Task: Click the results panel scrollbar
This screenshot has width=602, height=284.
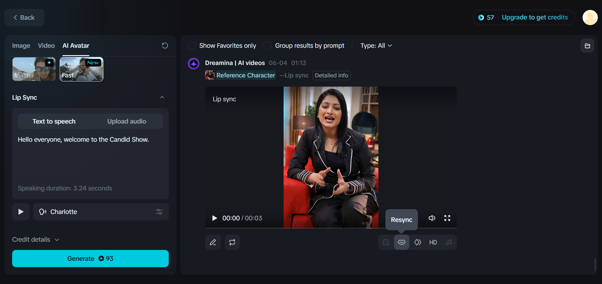Action: point(595,265)
